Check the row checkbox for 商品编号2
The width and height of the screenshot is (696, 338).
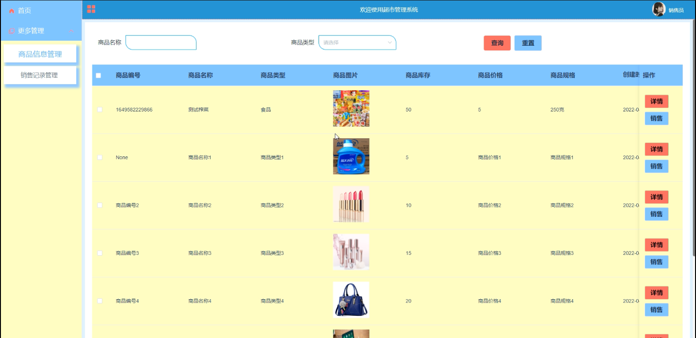pos(100,205)
